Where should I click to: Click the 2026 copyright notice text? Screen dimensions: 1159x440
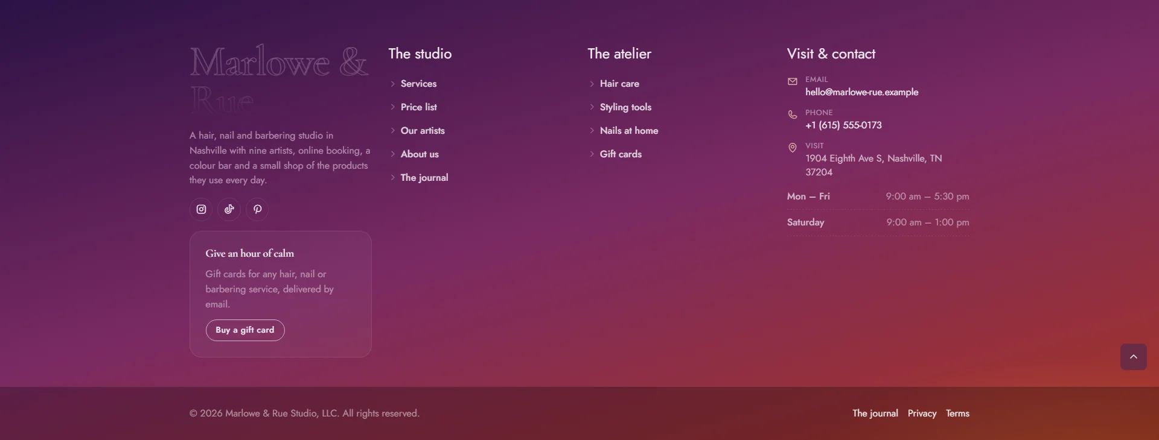tap(304, 413)
